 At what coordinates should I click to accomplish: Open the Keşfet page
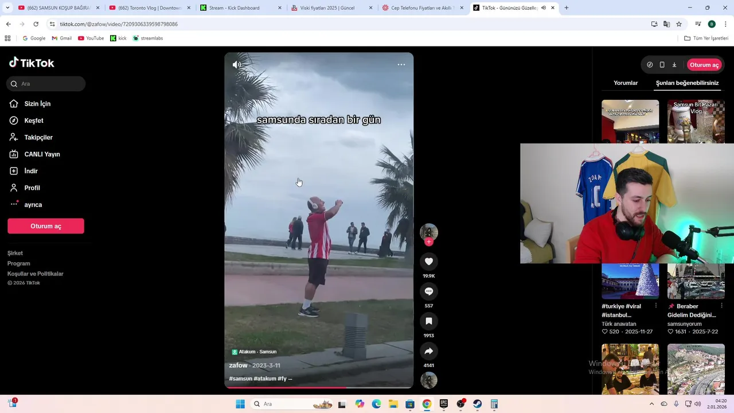[x=34, y=120]
